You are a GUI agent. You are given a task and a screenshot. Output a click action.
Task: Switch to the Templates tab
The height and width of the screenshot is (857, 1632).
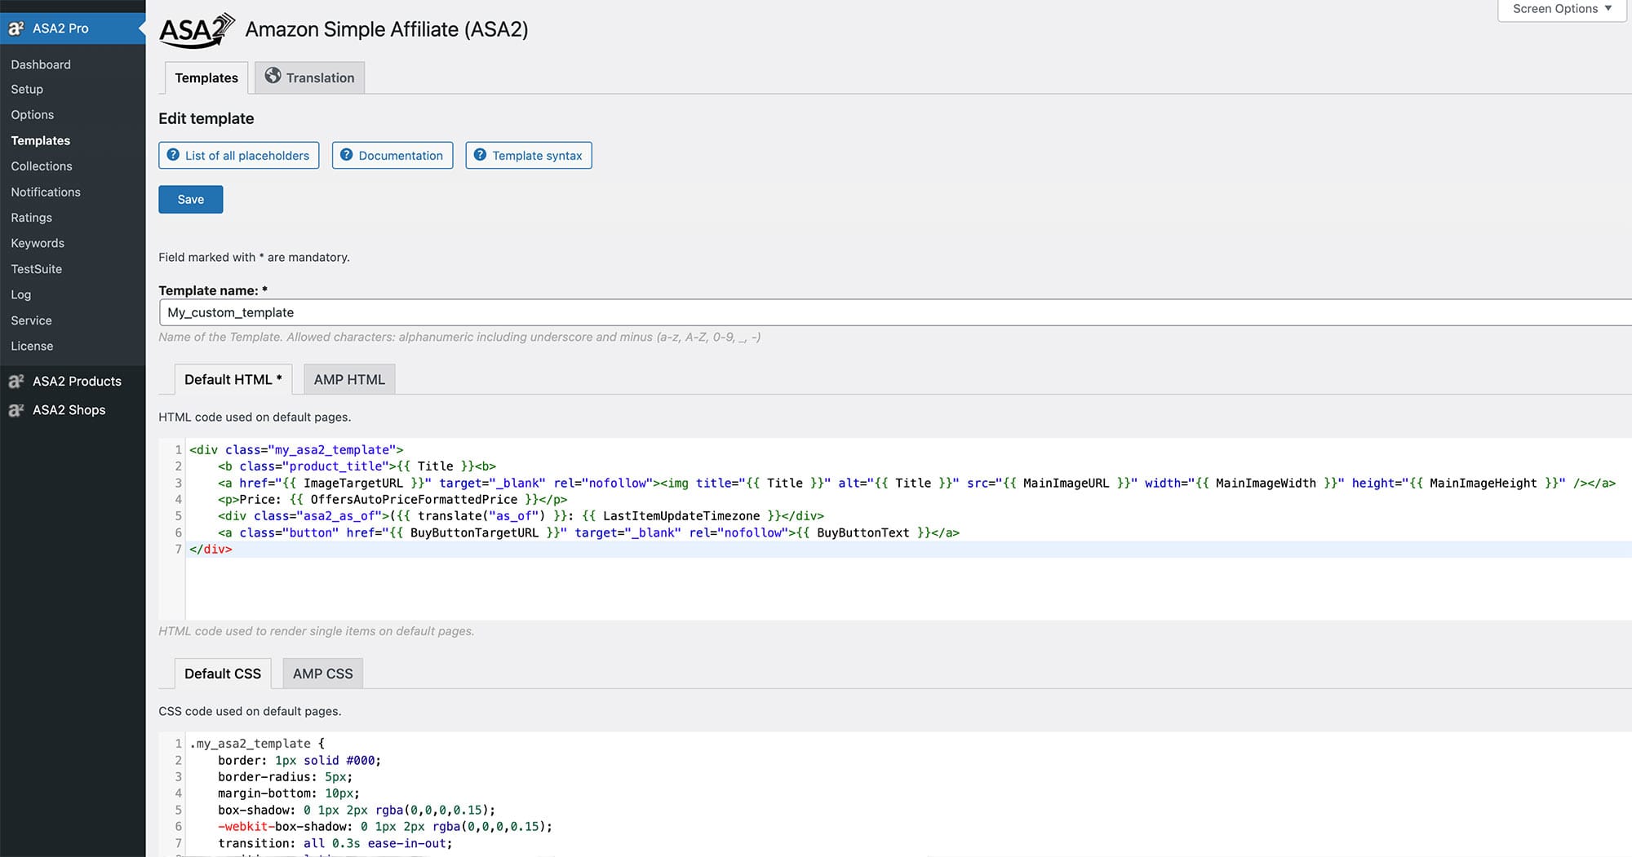206,77
